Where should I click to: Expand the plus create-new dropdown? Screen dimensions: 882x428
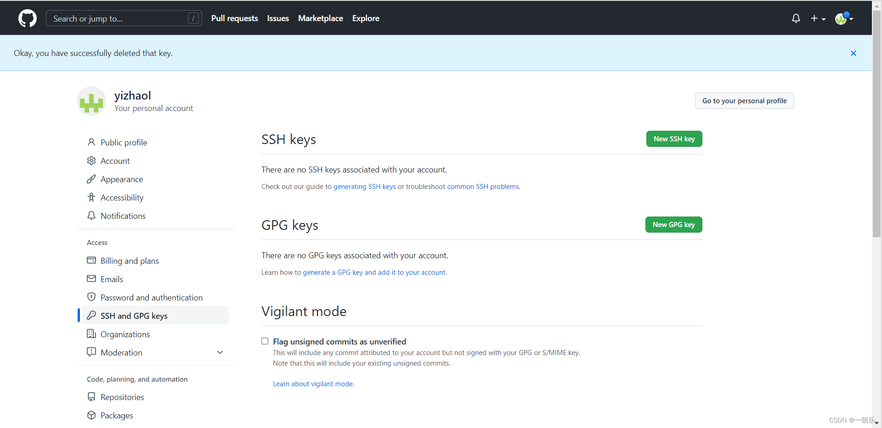coord(818,18)
